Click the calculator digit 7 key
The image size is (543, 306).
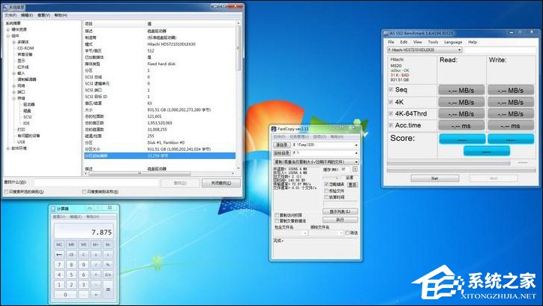tap(59, 265)
